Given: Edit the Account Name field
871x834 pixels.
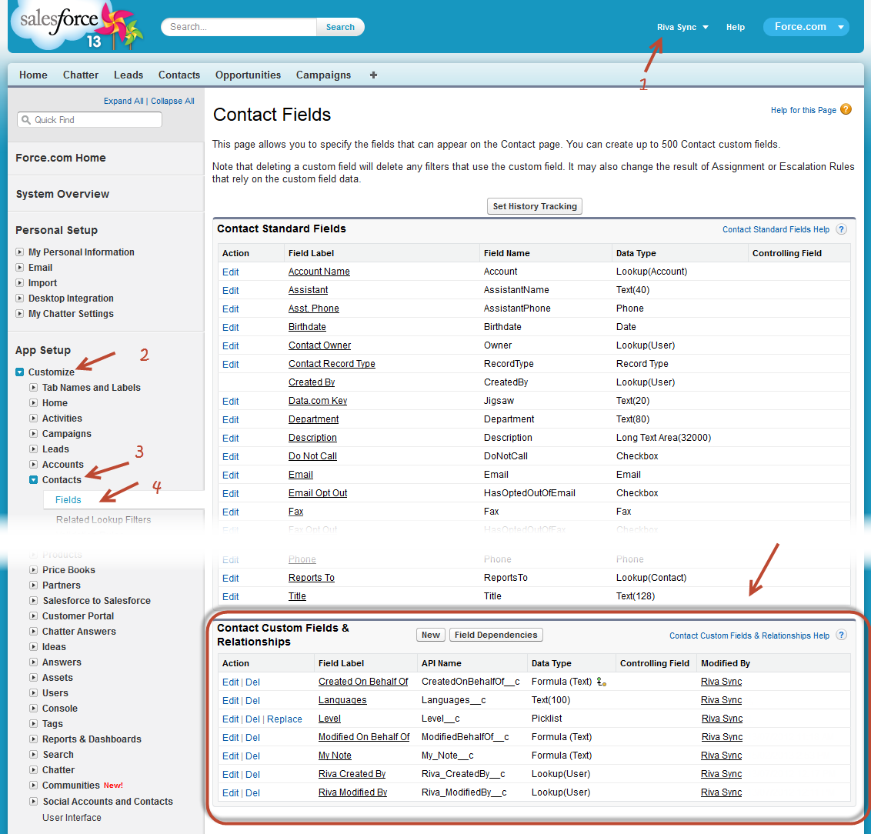Looking at the screenshot, I should (231, 272).
